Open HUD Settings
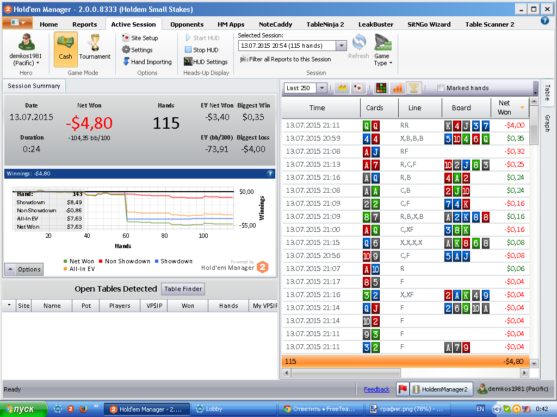 coord(206,62)
